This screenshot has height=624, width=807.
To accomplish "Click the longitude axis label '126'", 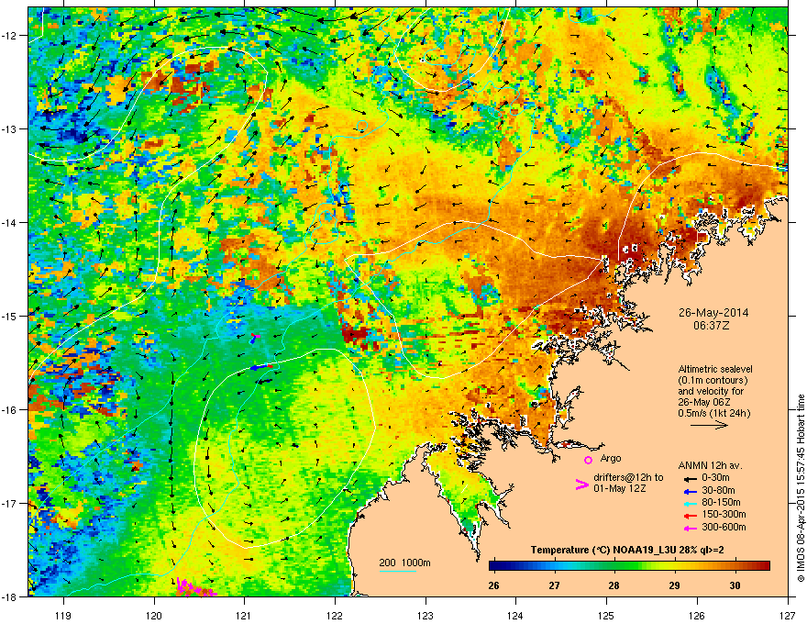I will tap(697, 615).
